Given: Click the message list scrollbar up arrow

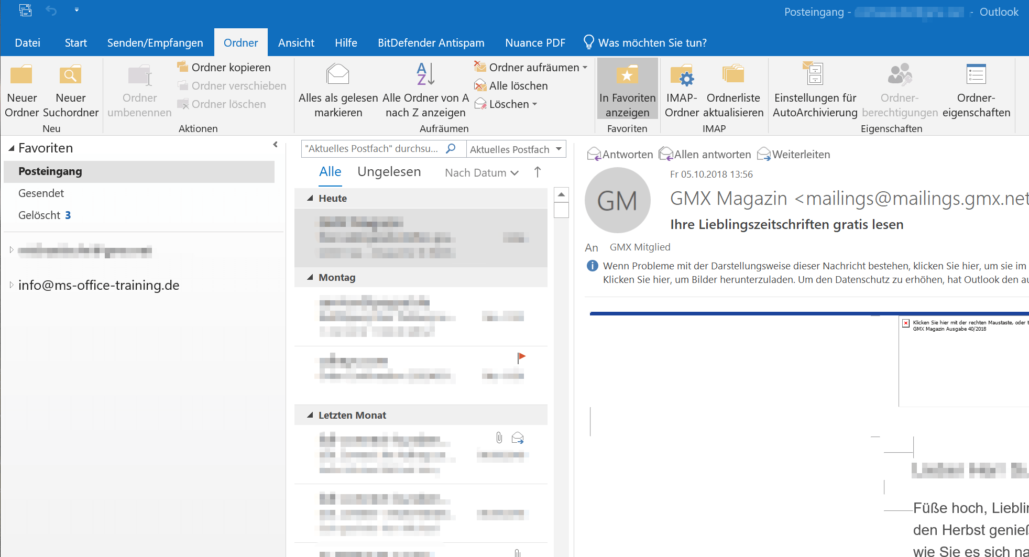Looking at the screenshot, I should 561,194.
